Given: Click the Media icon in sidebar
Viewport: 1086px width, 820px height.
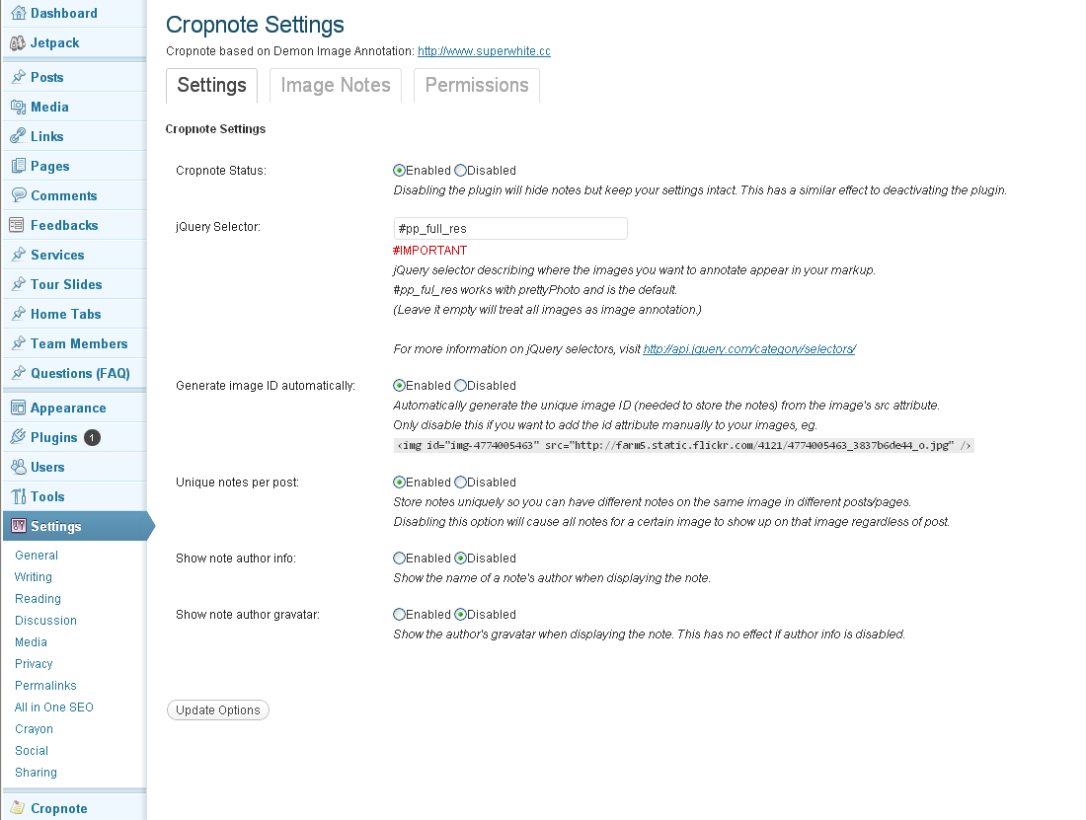Looking at the screenshot, I should [18, 107].
